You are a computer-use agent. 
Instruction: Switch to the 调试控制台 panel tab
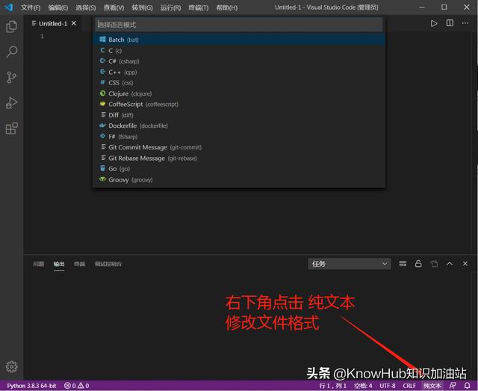pyautogui.click(x=108, y=264)
